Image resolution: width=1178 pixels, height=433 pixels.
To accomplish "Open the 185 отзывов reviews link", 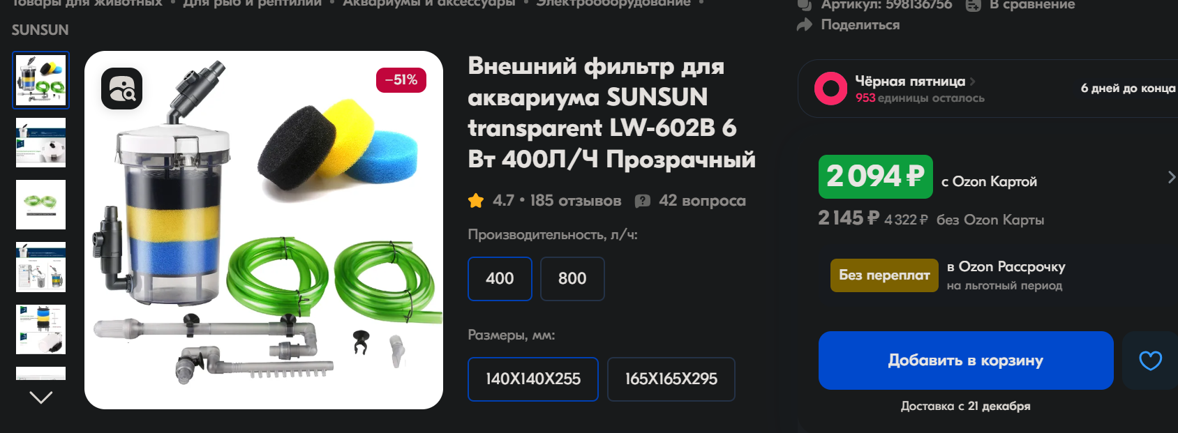I will [575, 201].
